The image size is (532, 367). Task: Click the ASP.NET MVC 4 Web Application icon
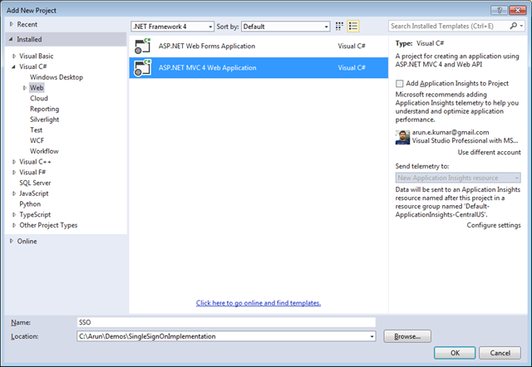click(x=142, y=67)
